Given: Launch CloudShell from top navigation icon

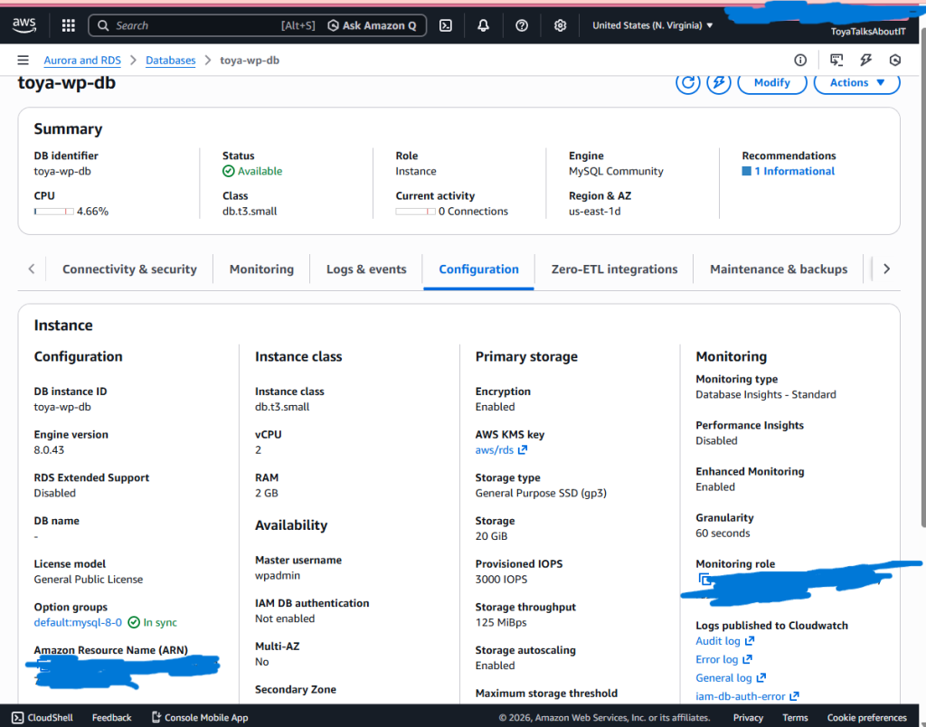Looking at the screenshot, I should [x=446, y=25].
